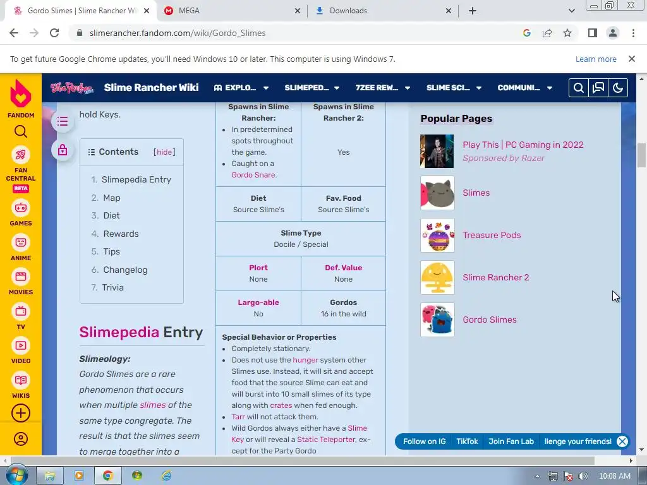Show hidden system tray icons arrow
The image size is (647, 485).
coord(537,476)
